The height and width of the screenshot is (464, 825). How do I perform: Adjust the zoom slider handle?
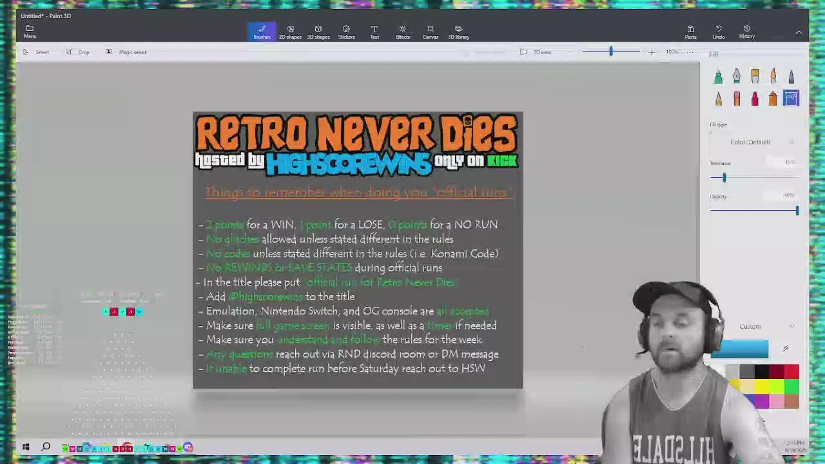(610, 52)
